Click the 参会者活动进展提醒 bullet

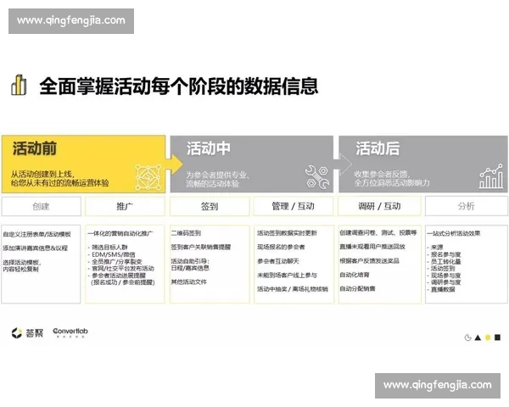pos(116,276)
